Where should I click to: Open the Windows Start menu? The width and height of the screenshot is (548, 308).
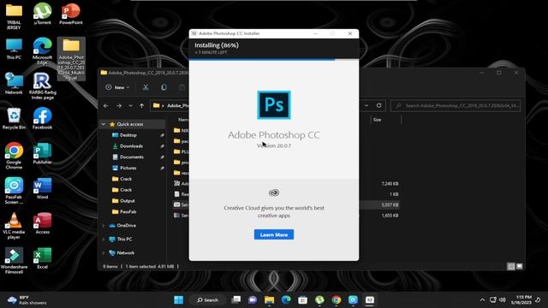click(x=179, y=300)
